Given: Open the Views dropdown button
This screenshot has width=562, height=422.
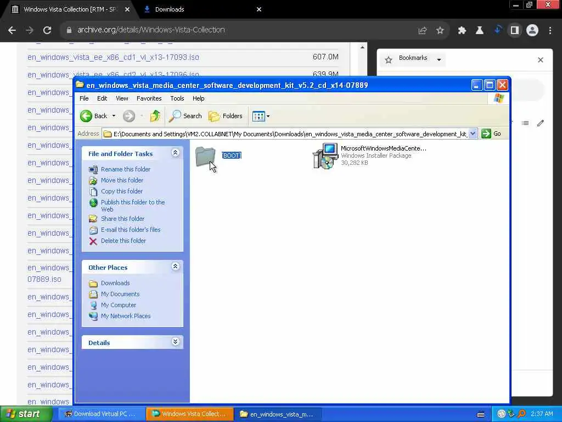Looking at the screenshot, I should (x=261, y=116).
